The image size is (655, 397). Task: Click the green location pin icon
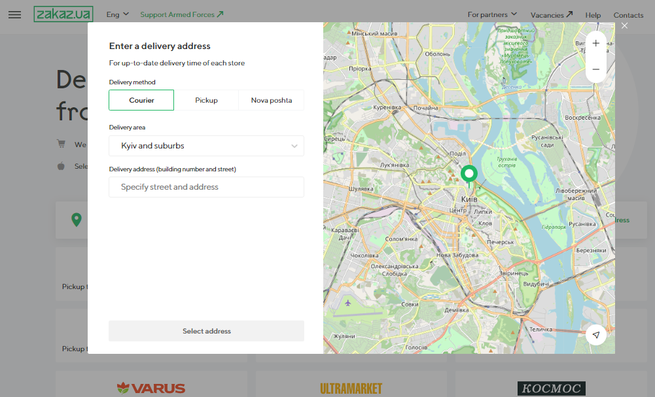tap(77, 220)
